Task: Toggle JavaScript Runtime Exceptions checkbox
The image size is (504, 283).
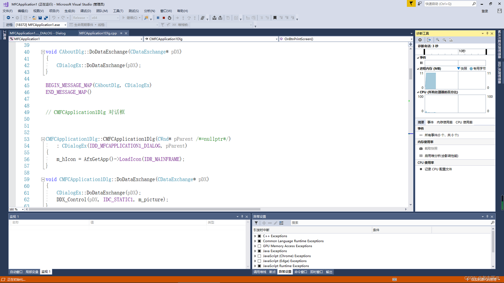Action: click(259, 266)
